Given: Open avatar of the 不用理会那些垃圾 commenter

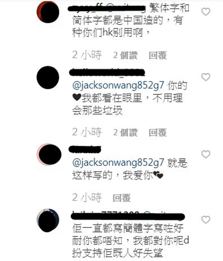Looking at the screenshot, I should [48, 77].
